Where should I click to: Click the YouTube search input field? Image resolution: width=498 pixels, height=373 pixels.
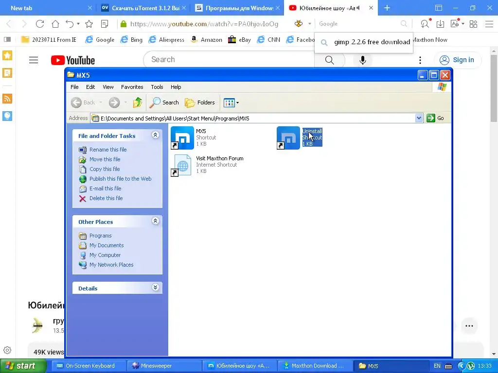tap(229, 60)
